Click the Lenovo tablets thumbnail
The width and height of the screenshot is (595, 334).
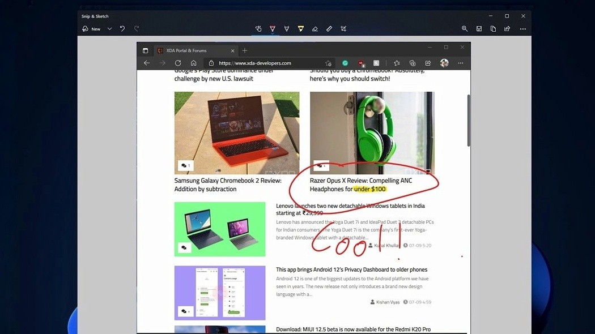220,229
